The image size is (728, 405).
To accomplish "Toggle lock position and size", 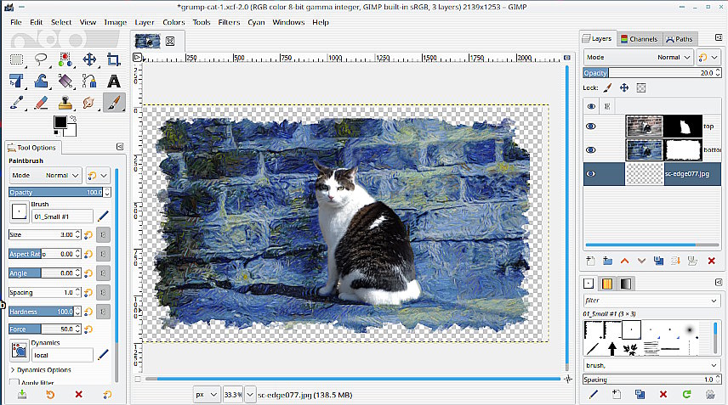I will coord(624,87).
